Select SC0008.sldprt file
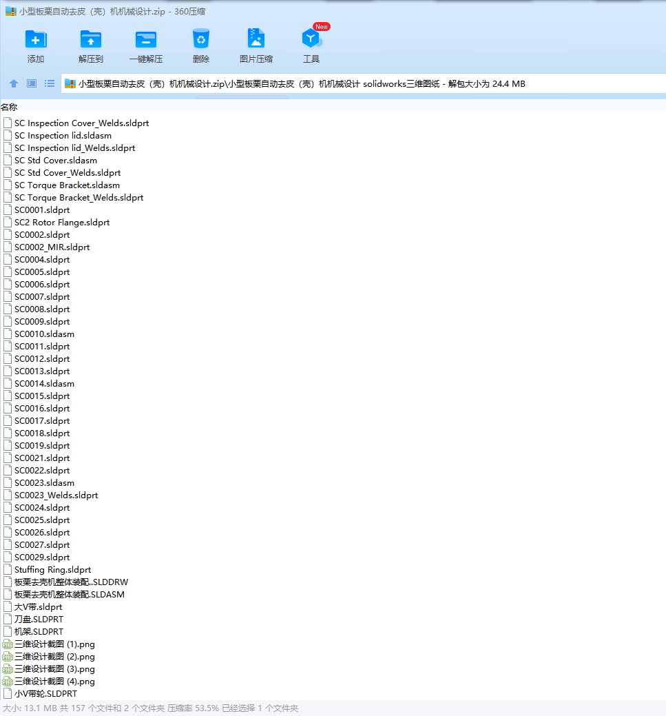Screen dimensions: 666x716 (x=42, y=309)
